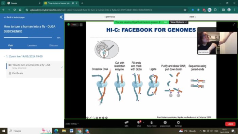
Task: Open a new browser tab
Action: click(82, 3)
